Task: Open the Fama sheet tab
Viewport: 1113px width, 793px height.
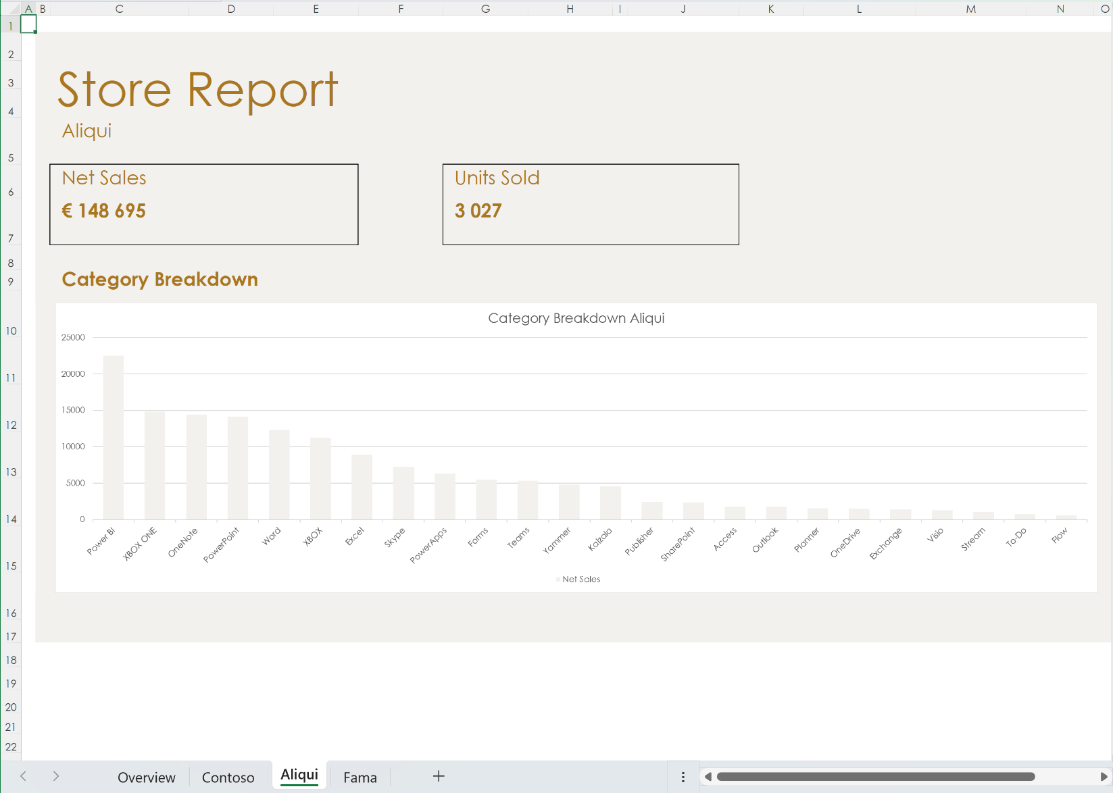Action: point(360,777)
